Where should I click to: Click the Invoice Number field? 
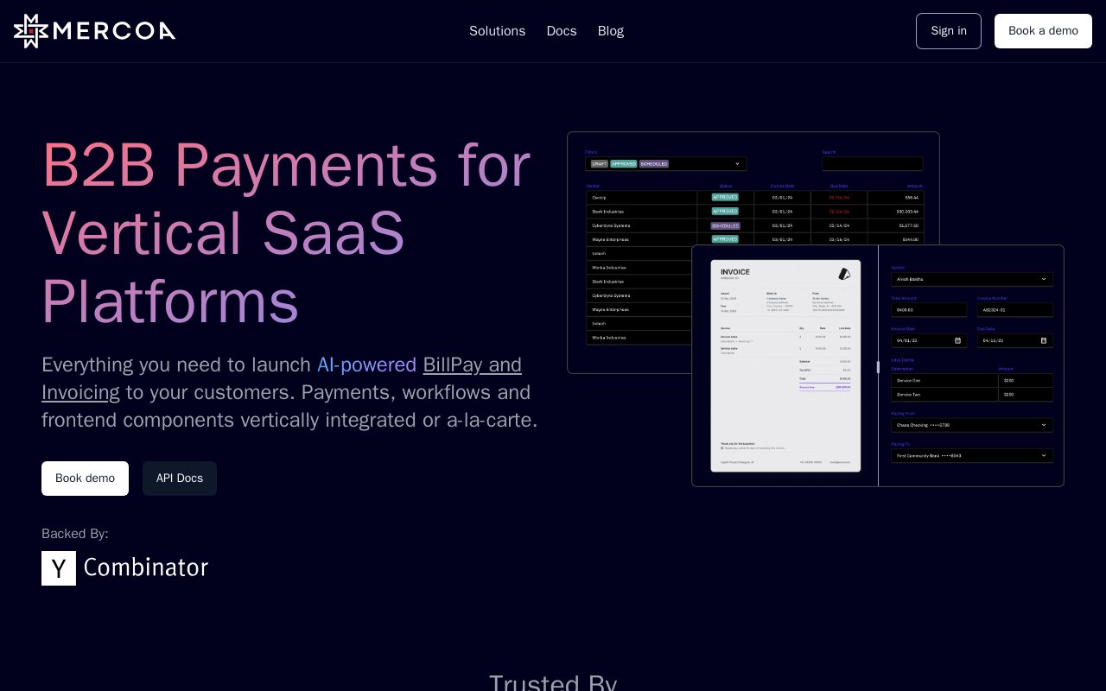pos(1015,309)
